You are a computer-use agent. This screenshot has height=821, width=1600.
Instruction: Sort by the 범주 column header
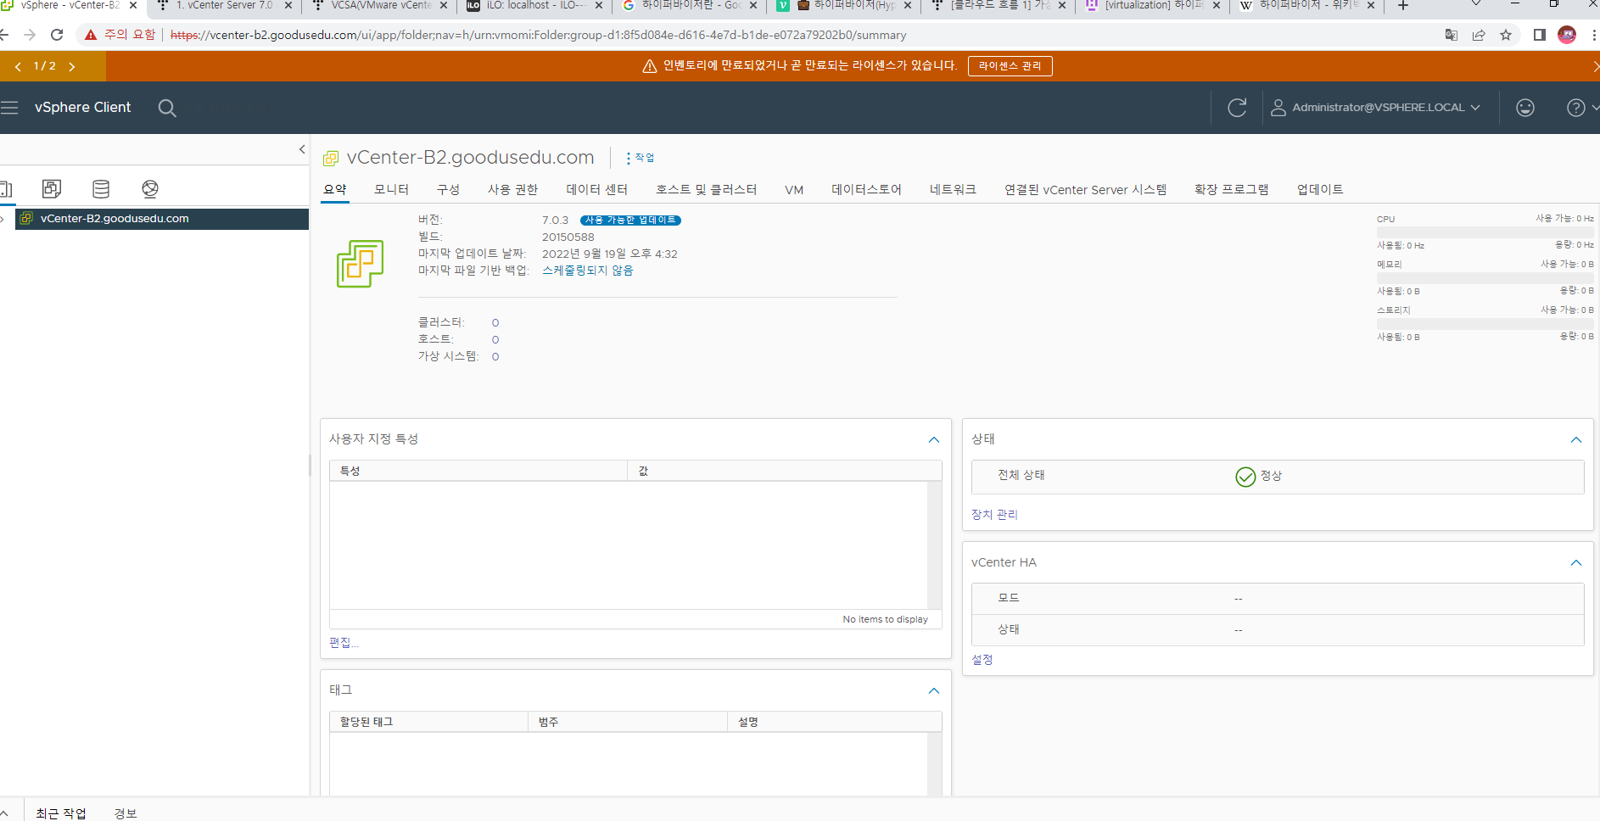pyautogui.click(x=628, y=722)
